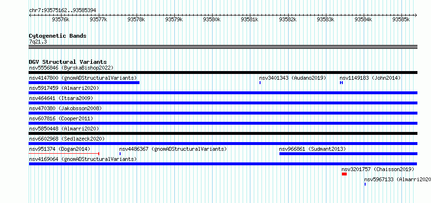
Task: Click the 93580k ruler tick label
Action: pos(212,19)
